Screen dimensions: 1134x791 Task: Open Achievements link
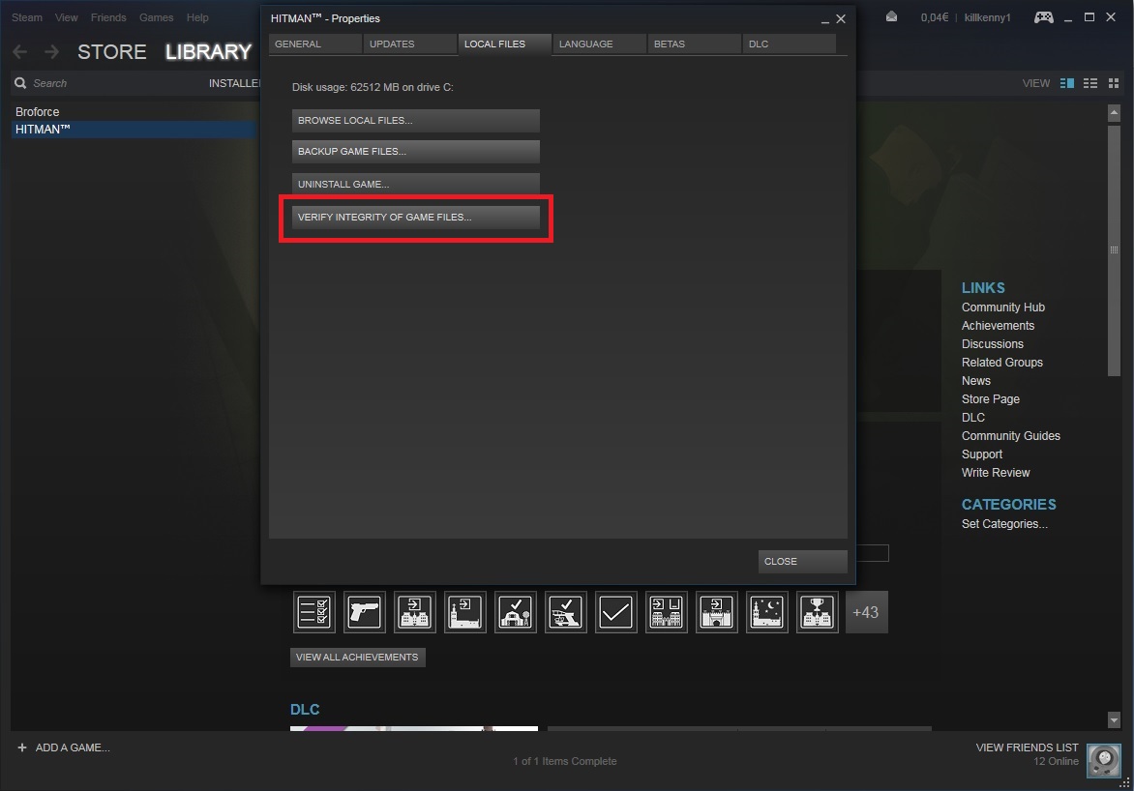point(998,325)
